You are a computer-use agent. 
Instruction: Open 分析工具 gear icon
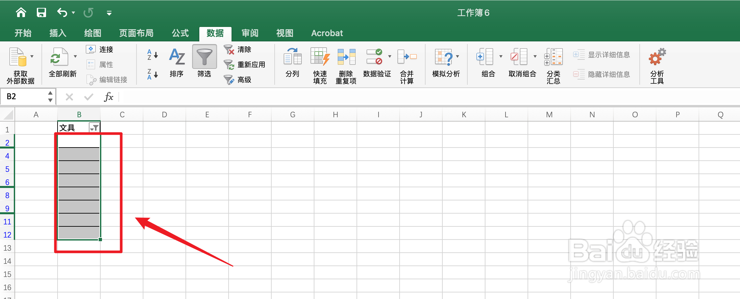(657, 57)
